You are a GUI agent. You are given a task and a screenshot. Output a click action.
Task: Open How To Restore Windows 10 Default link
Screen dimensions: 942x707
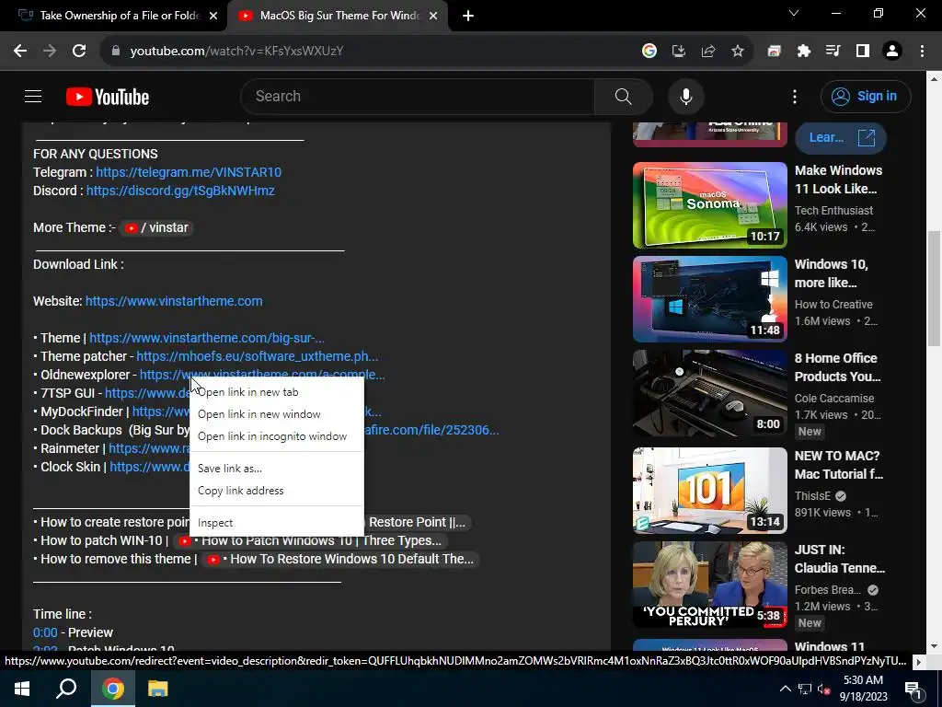(x=339, y=559)
